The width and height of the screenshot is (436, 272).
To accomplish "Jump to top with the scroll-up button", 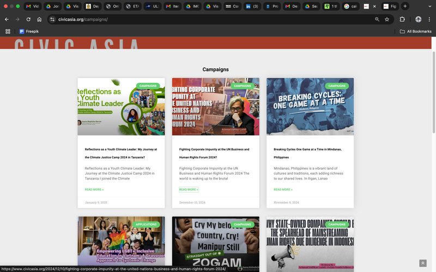I will click(x=423, y=263).
